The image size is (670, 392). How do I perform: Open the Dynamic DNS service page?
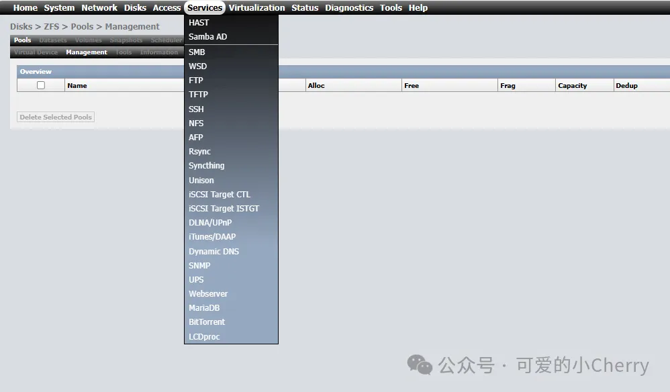[213, 251]
